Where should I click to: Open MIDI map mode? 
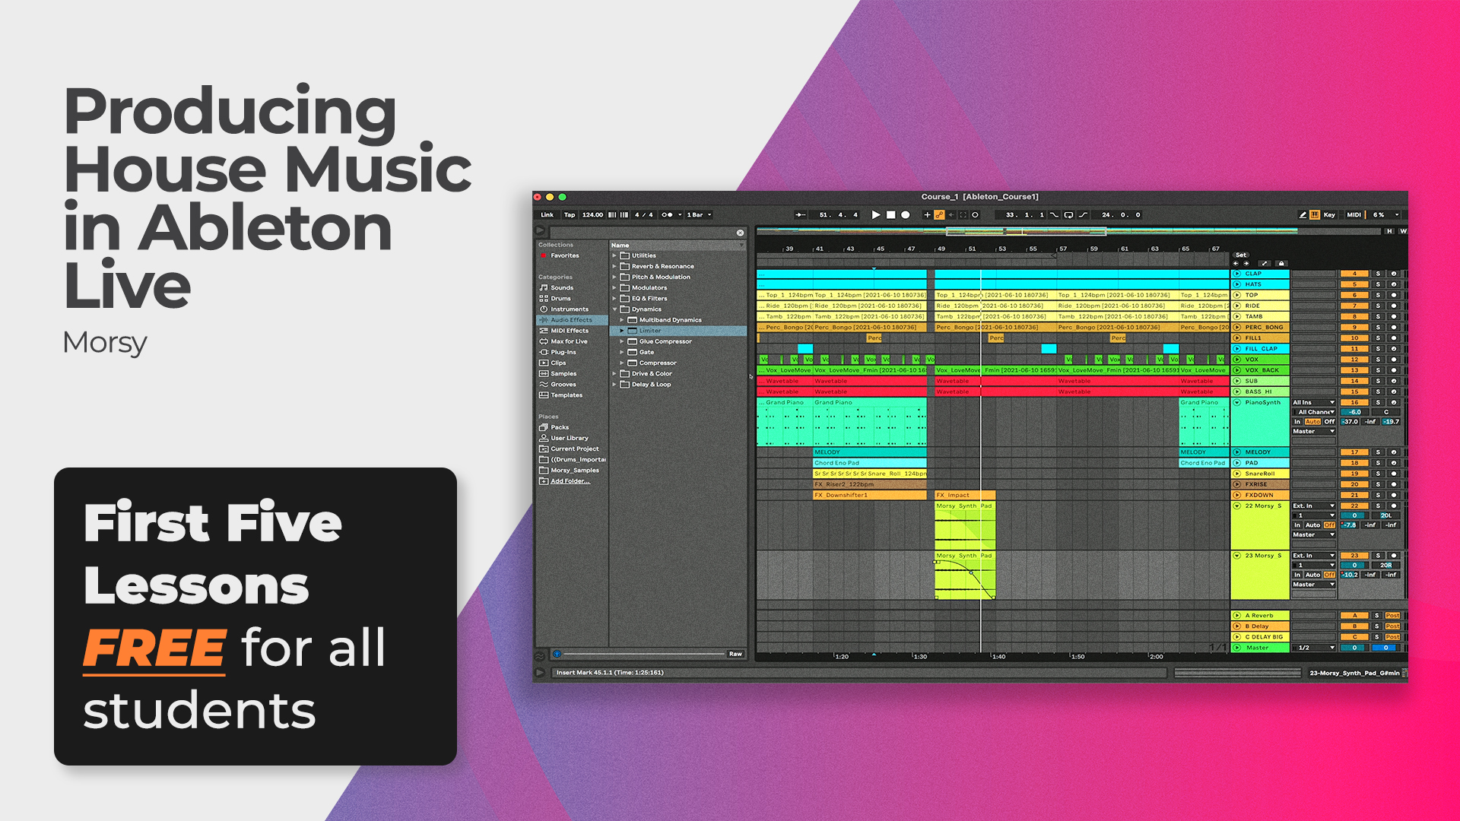pyautogui.click(x=1354, y=215)
